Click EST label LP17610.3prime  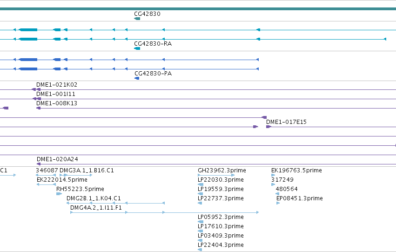[221, 226]
